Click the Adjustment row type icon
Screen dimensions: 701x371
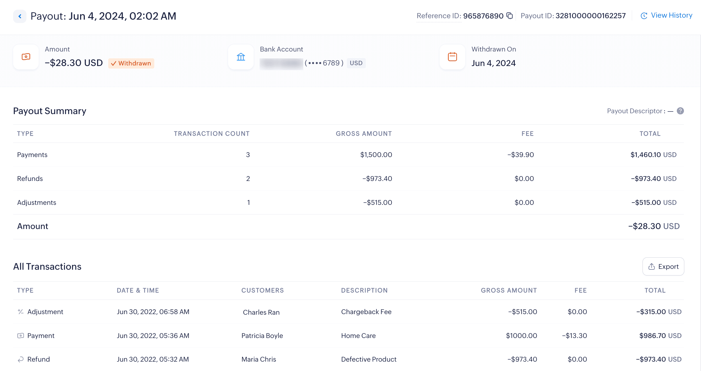click(x=21, y=312)
